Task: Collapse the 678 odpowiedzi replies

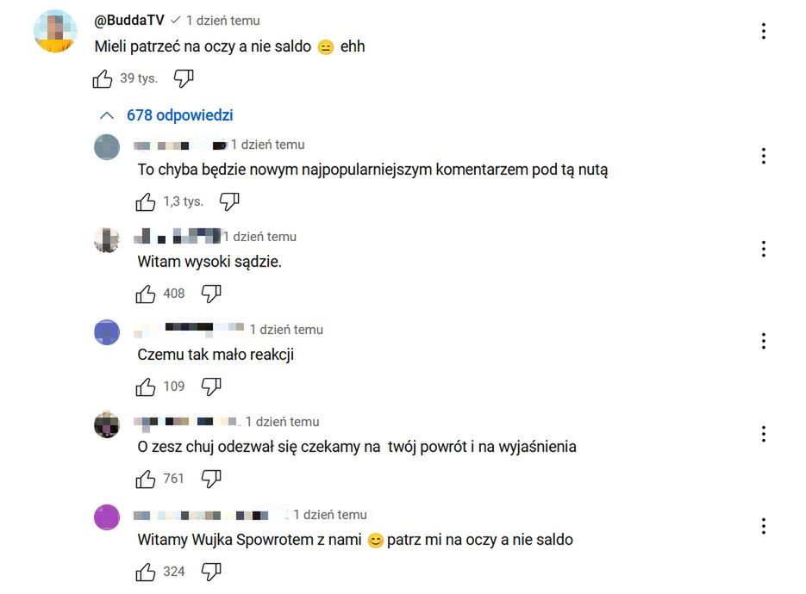Action: 167,115
